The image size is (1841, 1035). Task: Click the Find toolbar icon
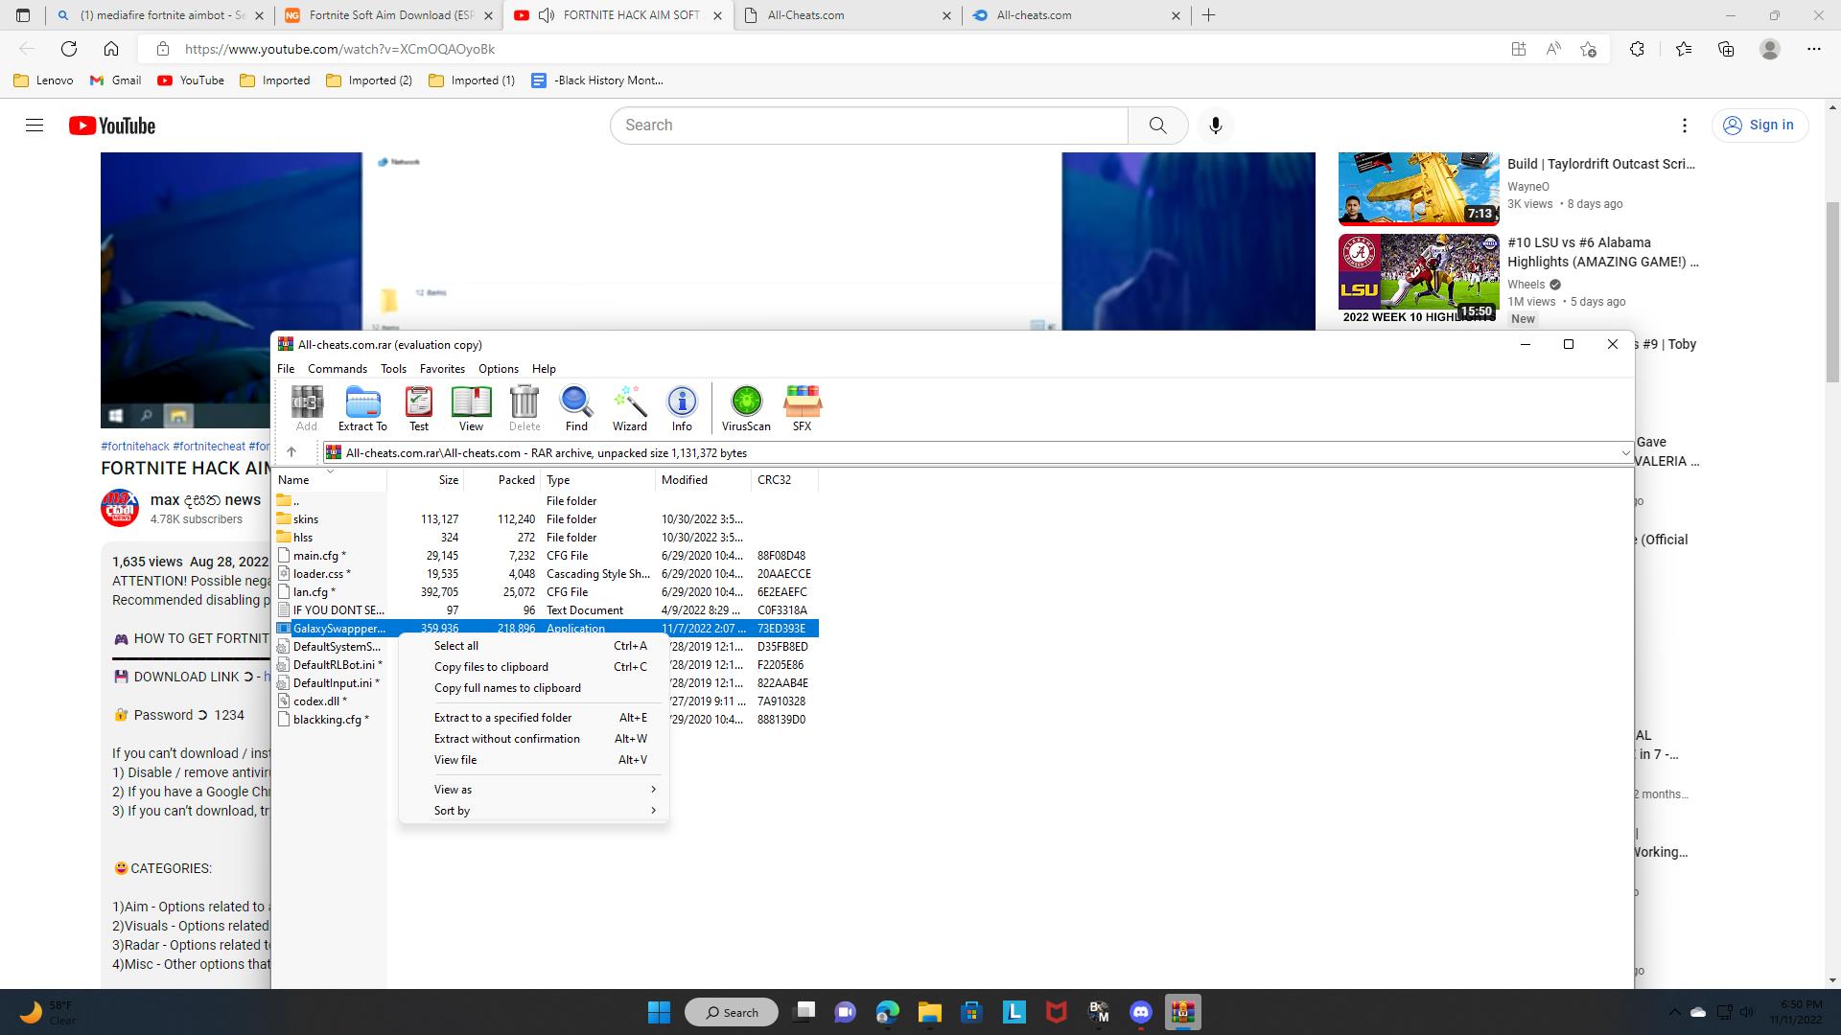576,408
